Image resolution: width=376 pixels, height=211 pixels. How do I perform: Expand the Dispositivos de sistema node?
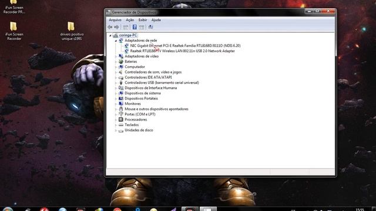tap(116, 93)
